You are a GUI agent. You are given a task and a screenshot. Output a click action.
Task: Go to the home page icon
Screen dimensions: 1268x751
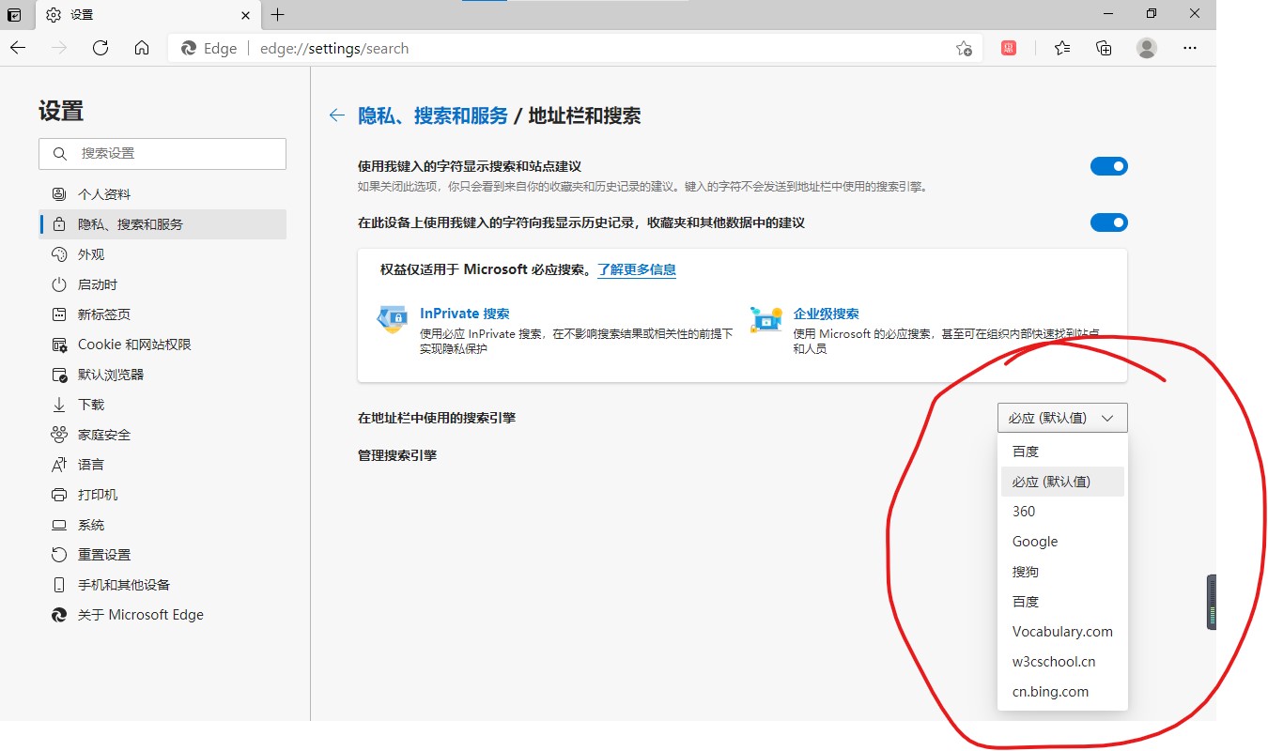pyautogui.click(x=142, y=48)
